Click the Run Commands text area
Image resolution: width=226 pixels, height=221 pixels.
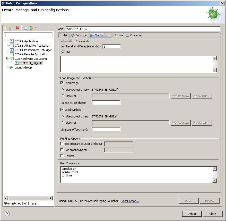point(136,175)
